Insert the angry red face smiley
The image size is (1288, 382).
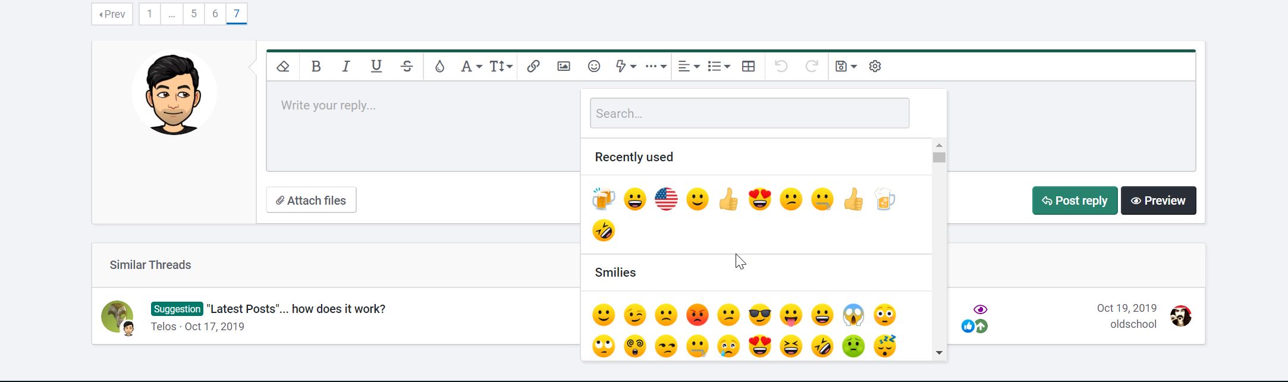pyautogui.click(x=698, y=315)
